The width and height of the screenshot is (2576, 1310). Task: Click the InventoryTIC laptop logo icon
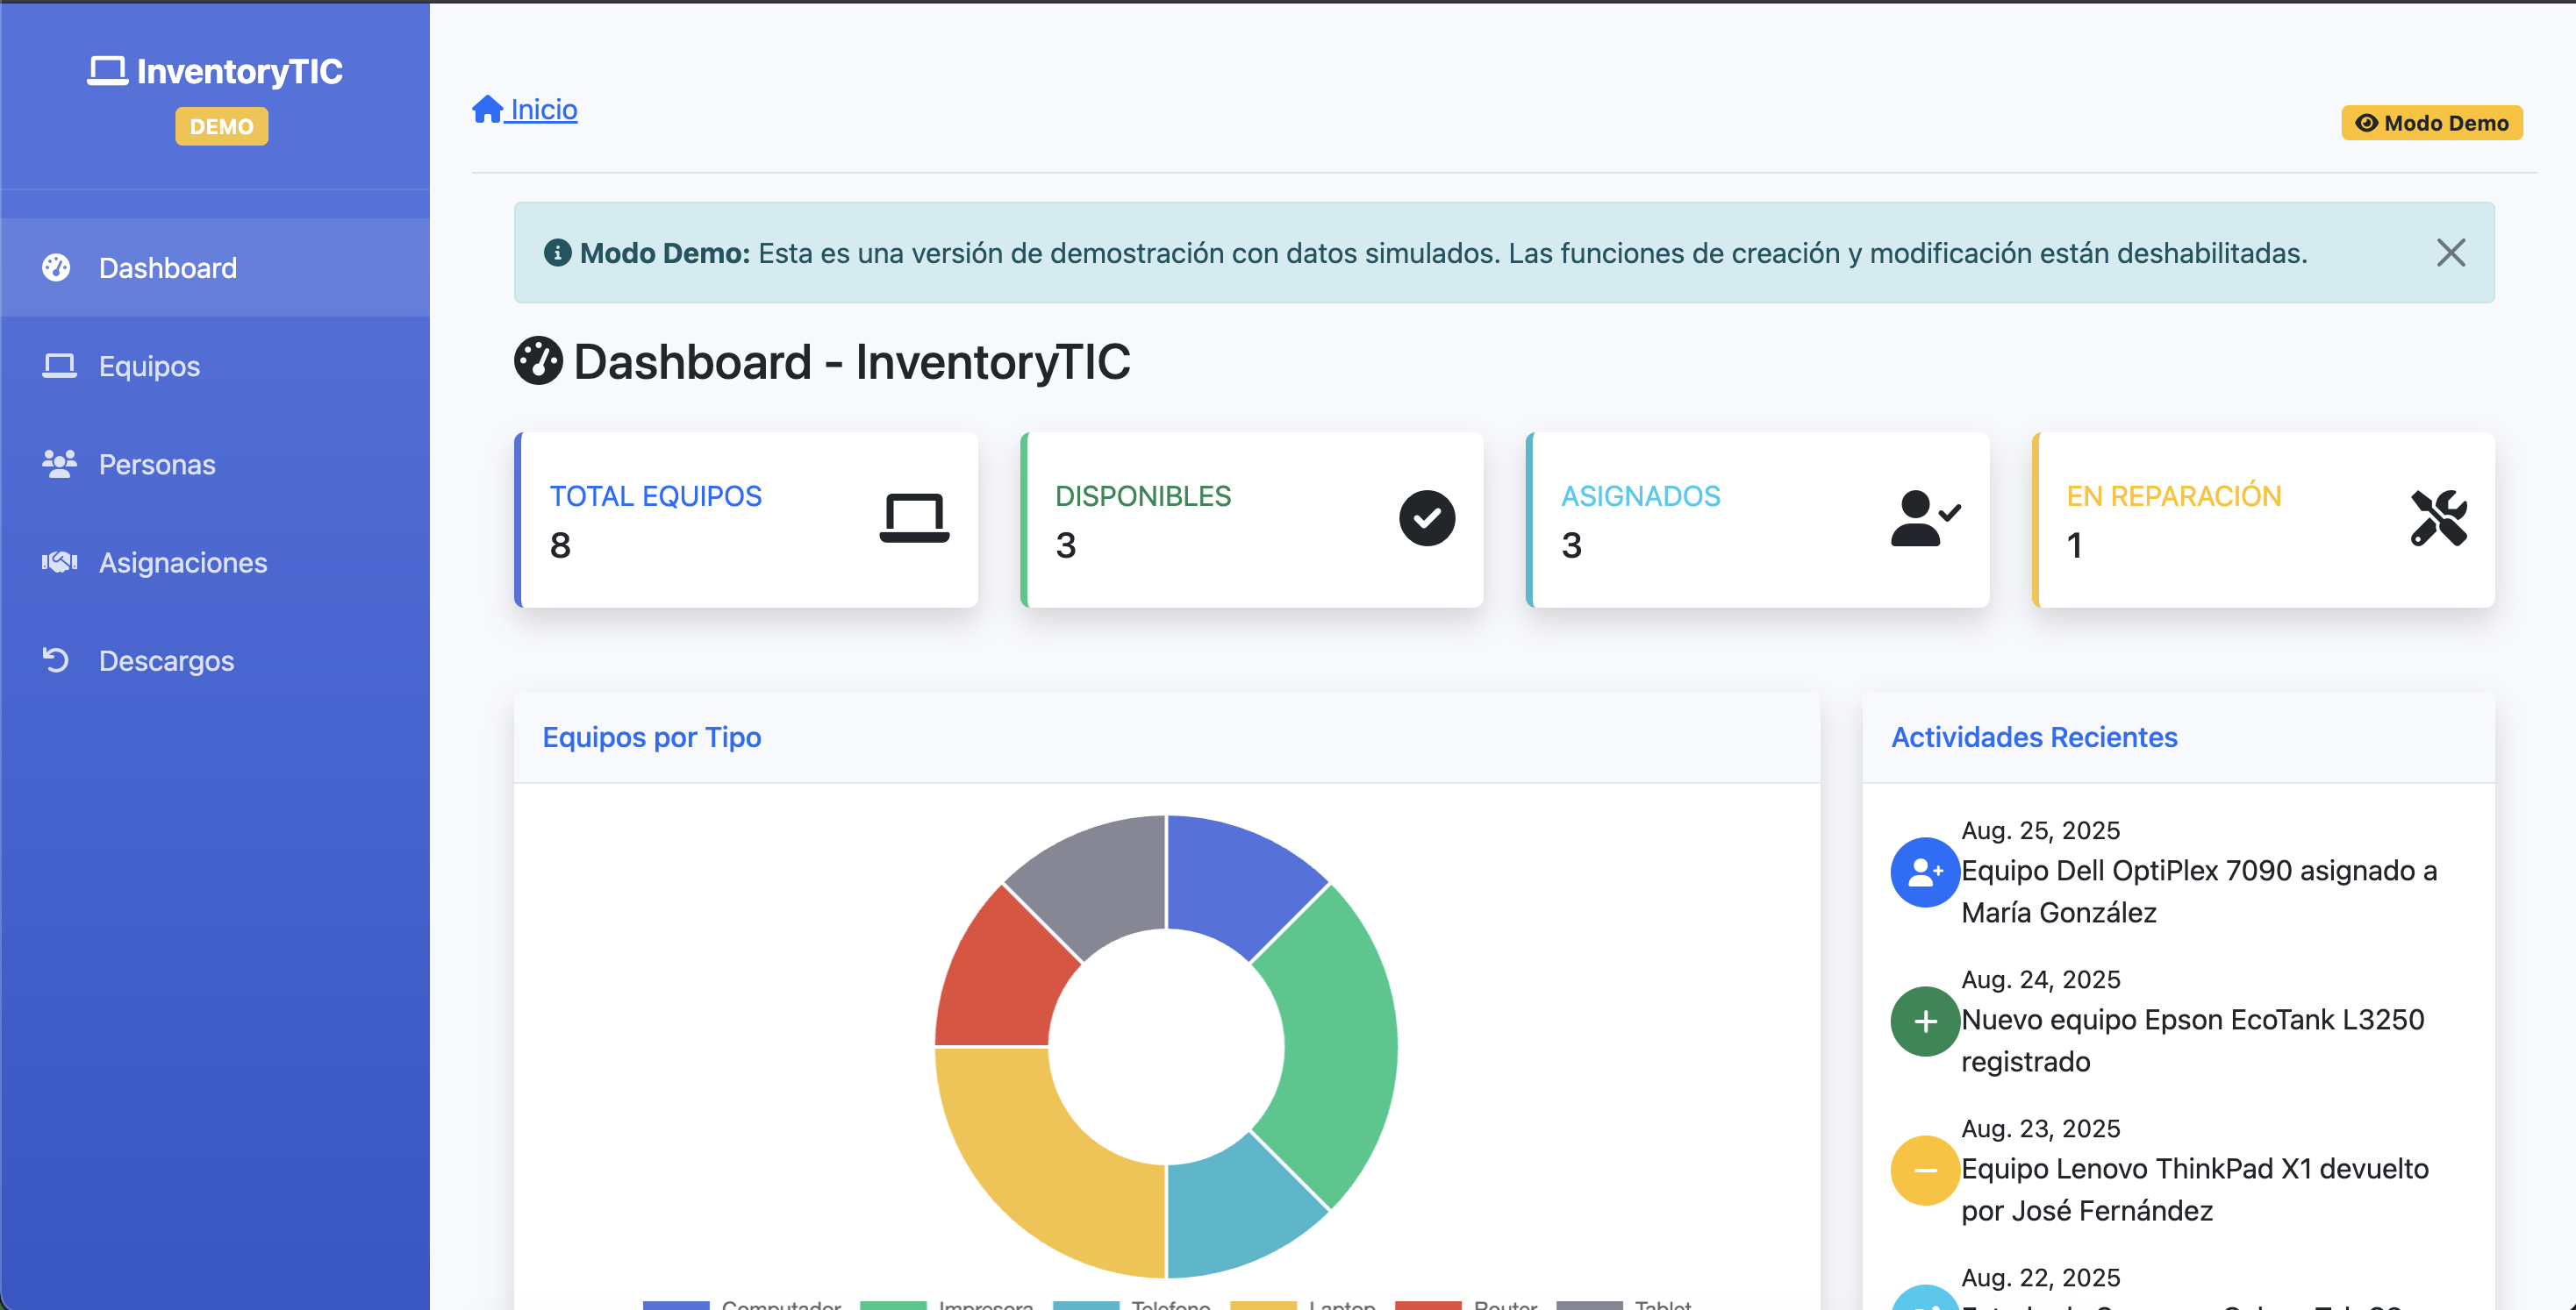coord(107,71)
